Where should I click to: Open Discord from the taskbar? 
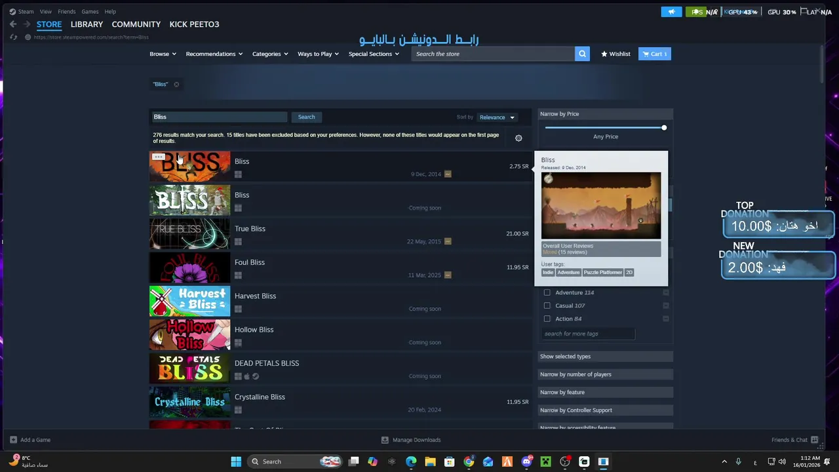[x=526, y=462]
